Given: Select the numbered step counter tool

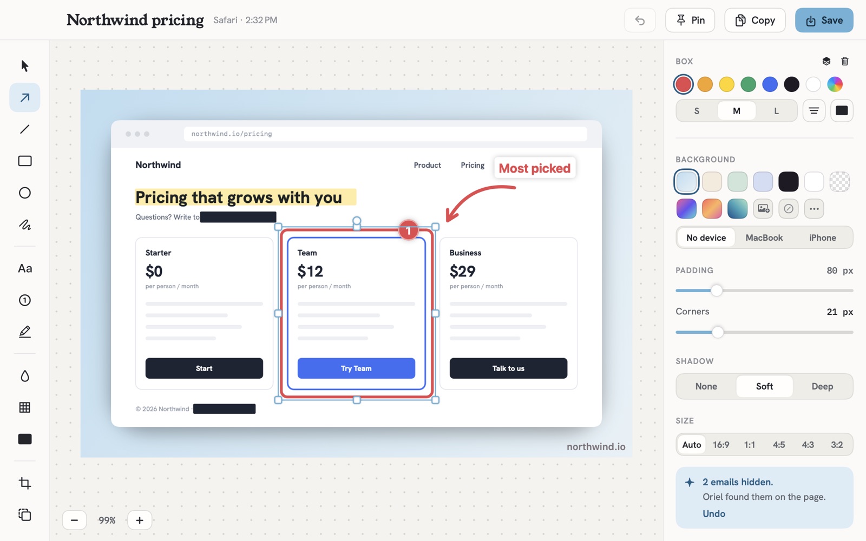Looking at the screenshot, I should pyautogui.click(x=25, y=300).
